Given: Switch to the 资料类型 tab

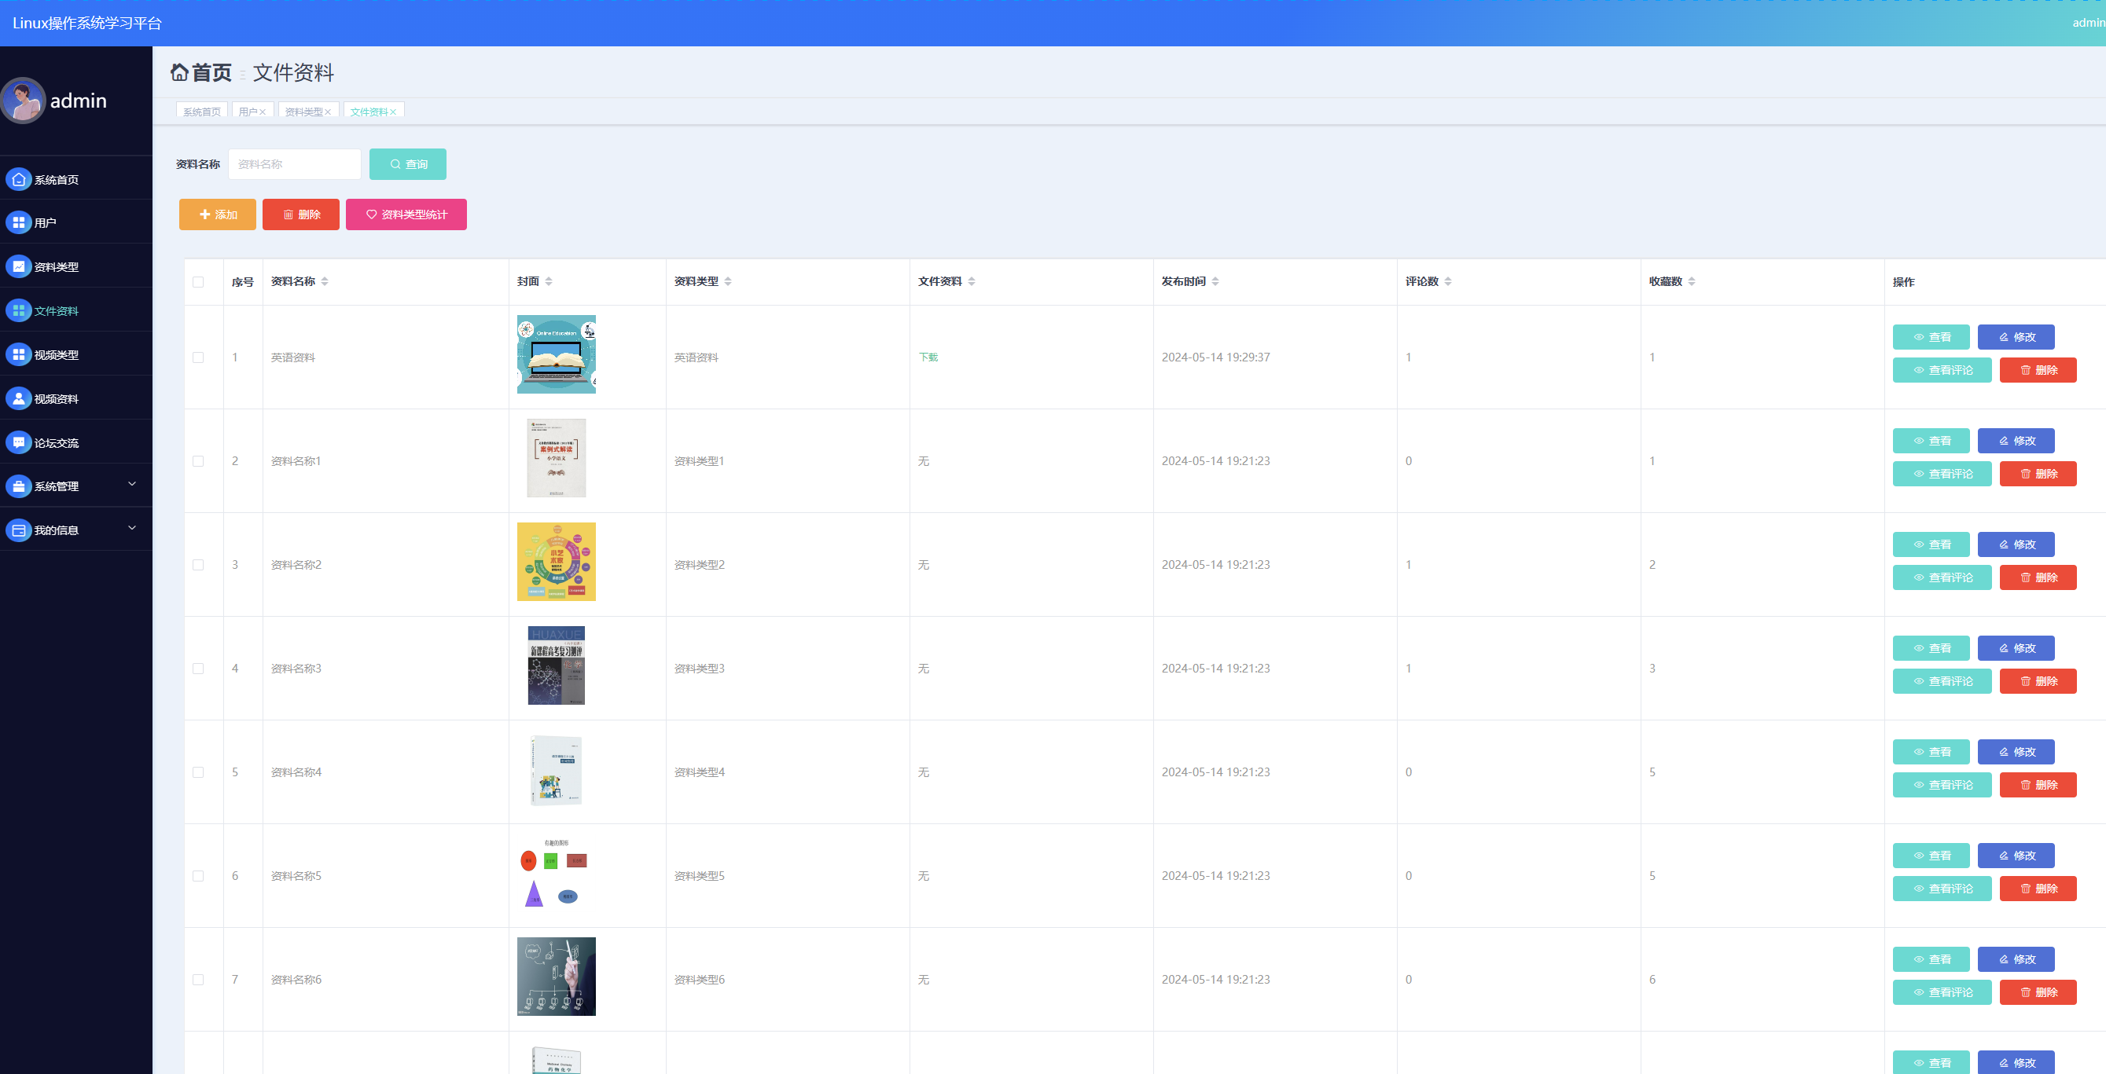Looking at the screenshot, I should click(303, 112).
